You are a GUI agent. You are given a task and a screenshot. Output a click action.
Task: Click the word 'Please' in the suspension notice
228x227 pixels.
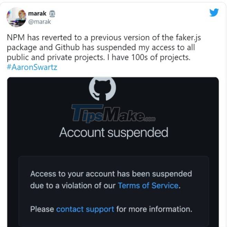(x=42, y=209)
